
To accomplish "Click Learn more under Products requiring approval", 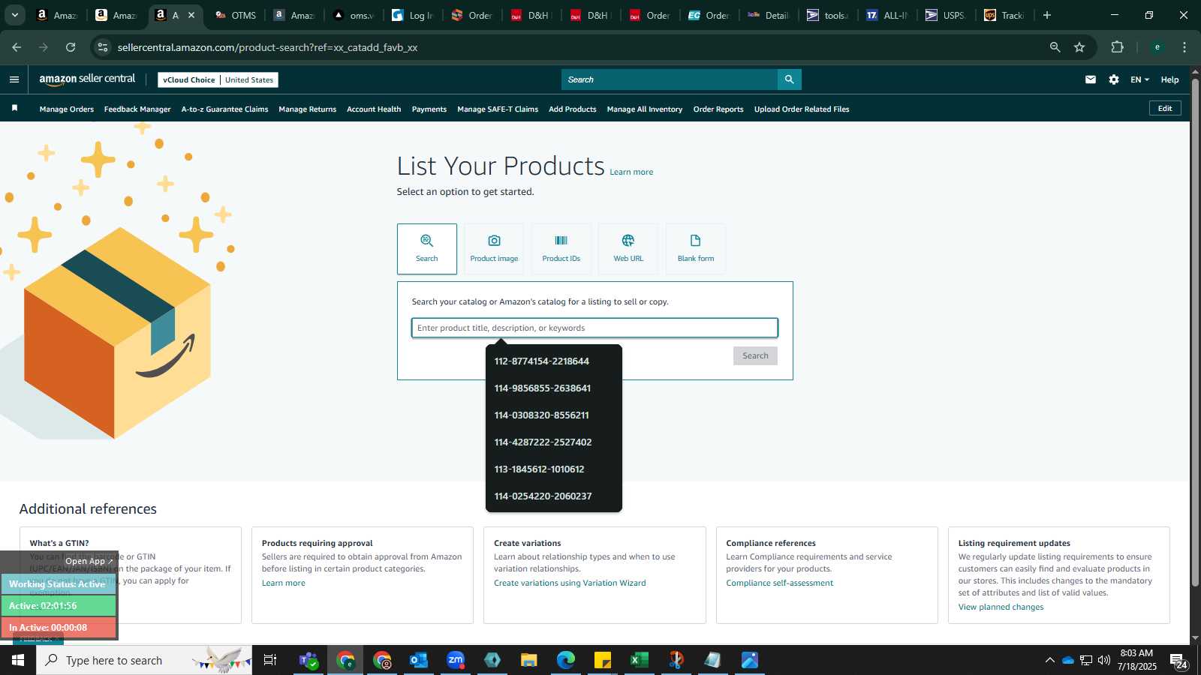I will click(283, 583).
